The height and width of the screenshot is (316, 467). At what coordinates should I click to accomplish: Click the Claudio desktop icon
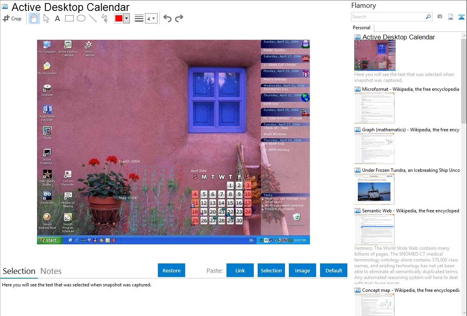(x=47, y=133)
